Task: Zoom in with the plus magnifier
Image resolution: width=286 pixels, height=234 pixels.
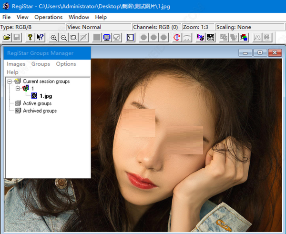Action: [x=53, y=38]
